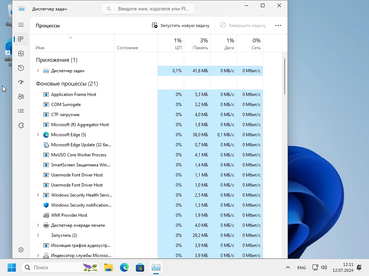Open Task Manager settings gear
Viewport: 369px width, 276px height.
click(21, 250)
